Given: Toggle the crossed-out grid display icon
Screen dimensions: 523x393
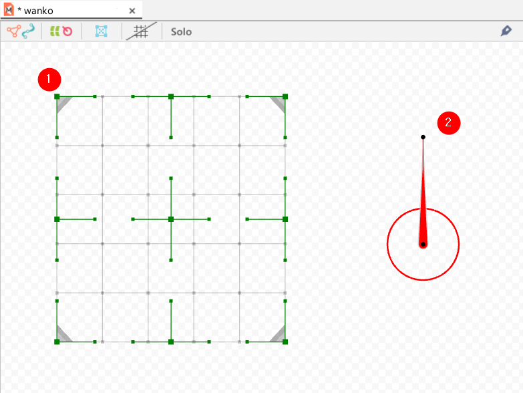Looking at the screenshot, I should coord(141,31).
